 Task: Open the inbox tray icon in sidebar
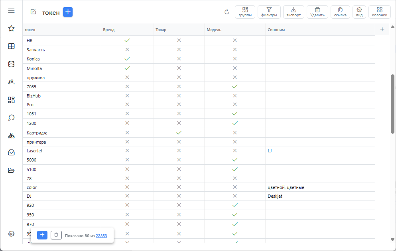click(11, 152)
